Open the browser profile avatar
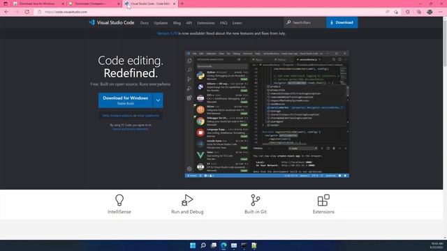Screen dimensions: 447x251 click(x=430, y=12)
